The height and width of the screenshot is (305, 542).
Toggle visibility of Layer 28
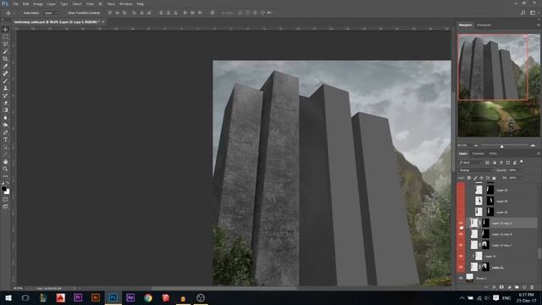tap(461, 201)
